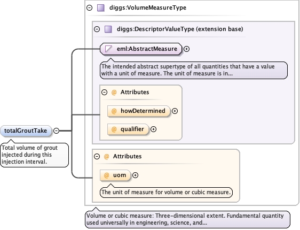
Task: Select the howDetermined attribute node
Action: pyautogui.click(x=139, y=111)
